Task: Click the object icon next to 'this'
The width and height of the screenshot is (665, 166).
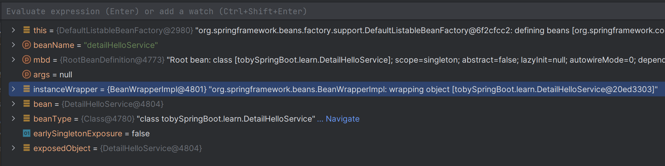Action: click(x=27, y=30)
